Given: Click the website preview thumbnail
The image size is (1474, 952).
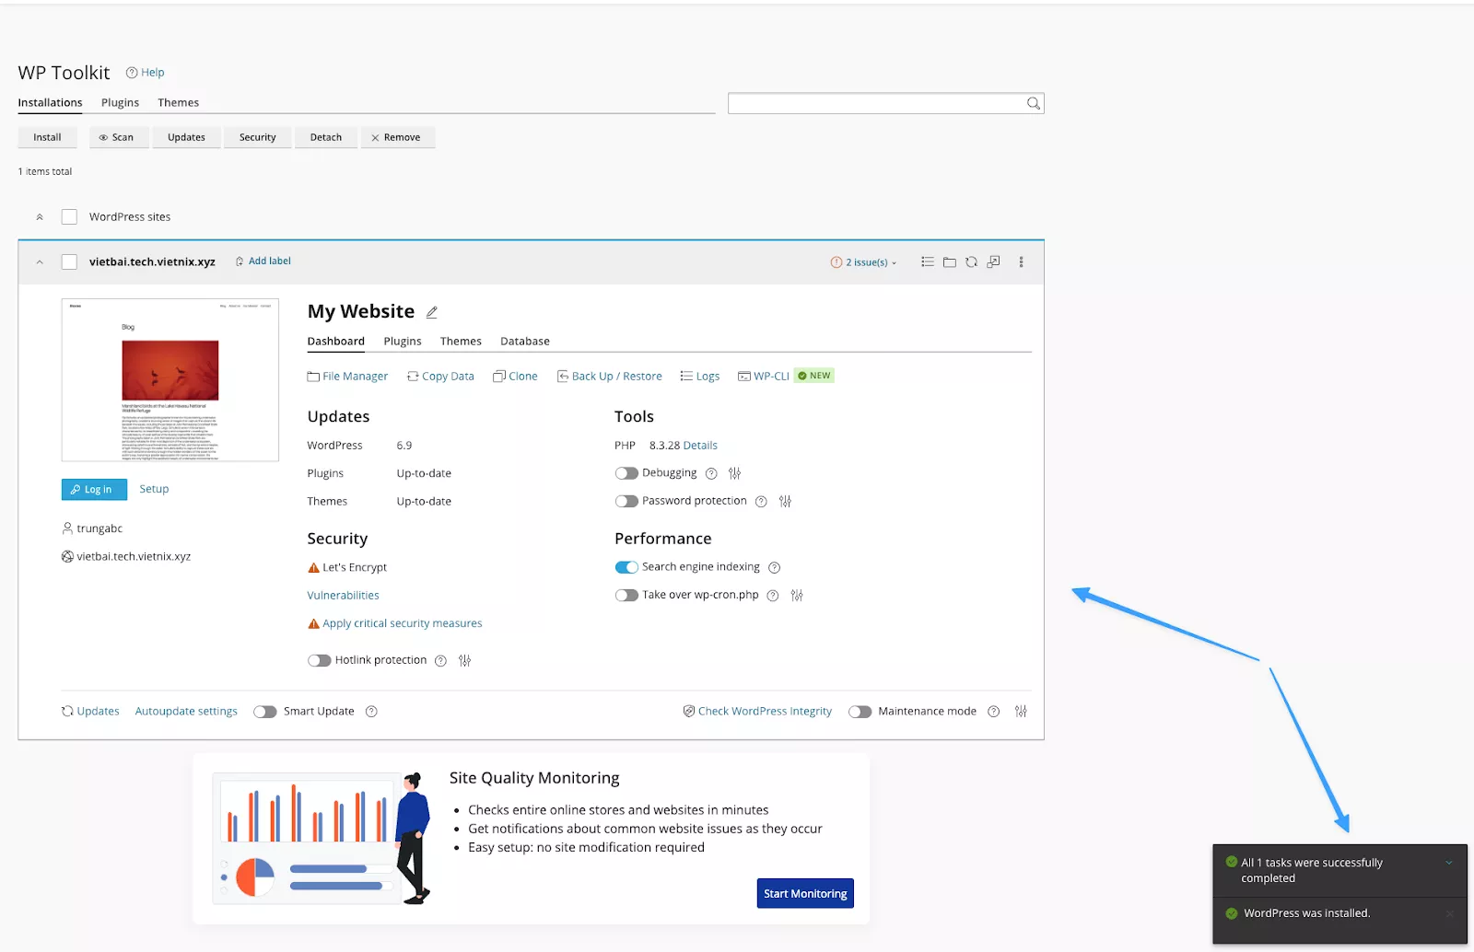Looking at the screenshot, I should point(170,380).
